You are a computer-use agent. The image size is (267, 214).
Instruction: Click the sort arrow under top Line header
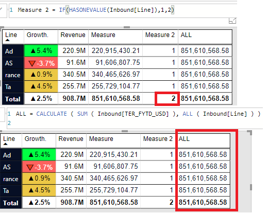(7, 40)
